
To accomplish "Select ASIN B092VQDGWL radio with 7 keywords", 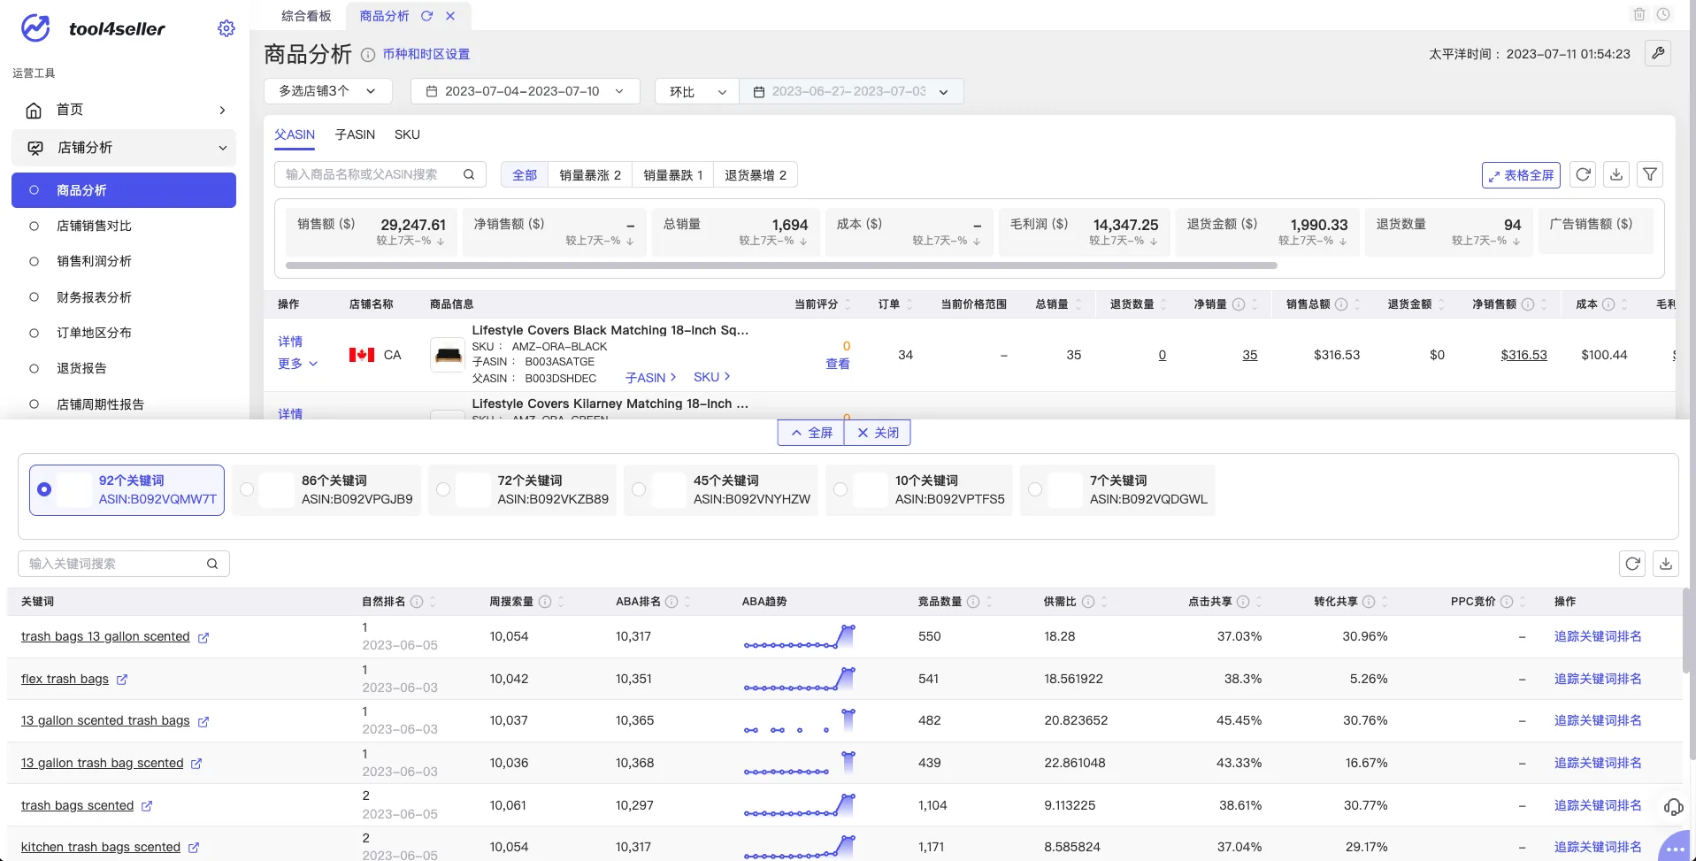I will pyautogui.click(x=1035, y=489).
